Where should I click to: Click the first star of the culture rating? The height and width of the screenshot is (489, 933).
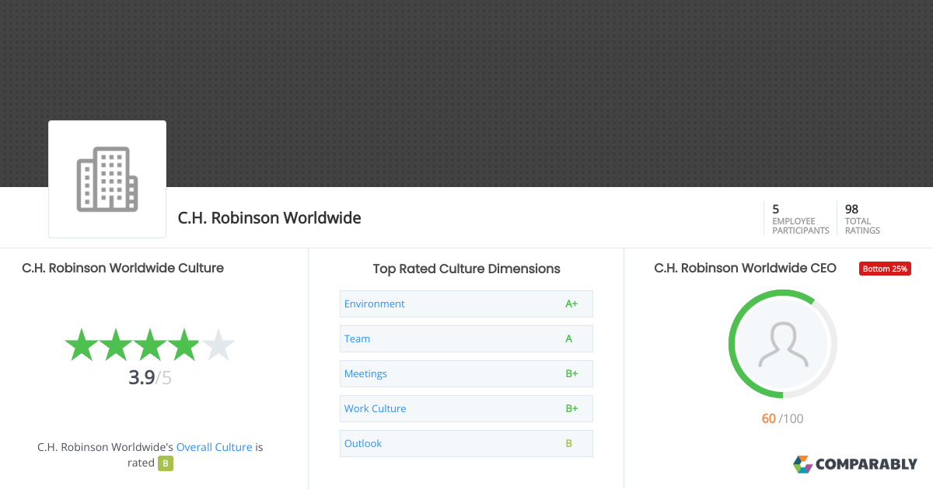tap(81, 345)
